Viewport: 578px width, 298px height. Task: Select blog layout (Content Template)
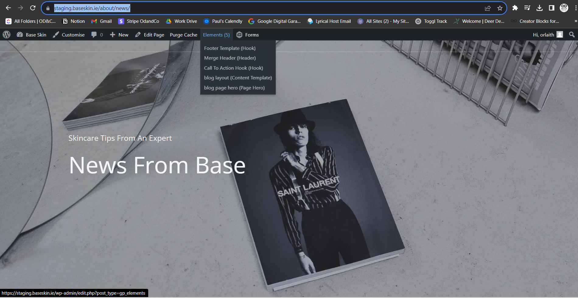coord(238,78)
